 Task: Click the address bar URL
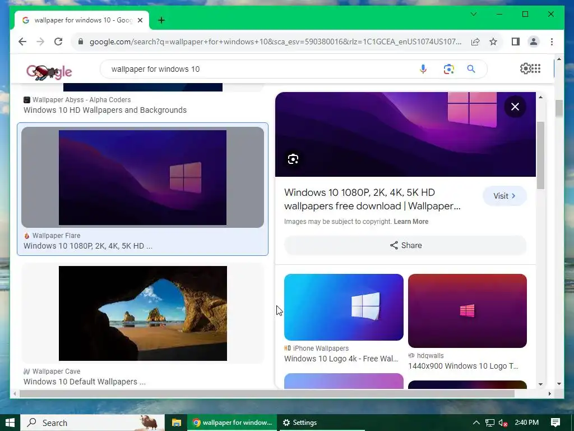click(275, 42)
